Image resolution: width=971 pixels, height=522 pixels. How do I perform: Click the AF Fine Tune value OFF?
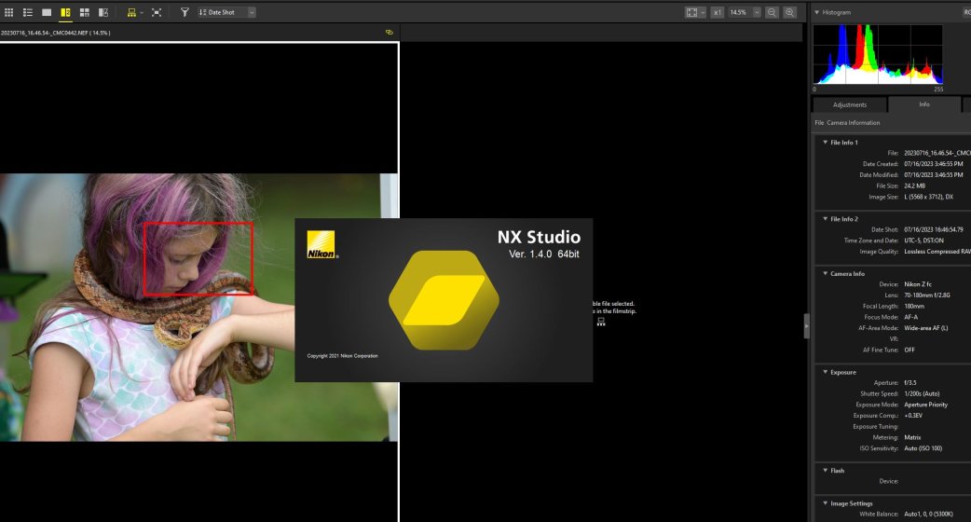pyautogui.click(x=909, y=350)
